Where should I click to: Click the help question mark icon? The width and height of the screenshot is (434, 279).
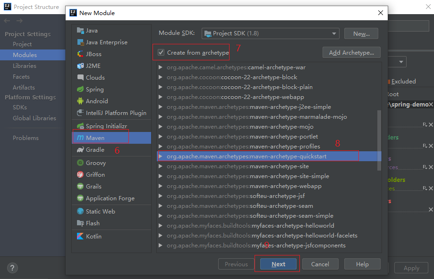[12, 267]
